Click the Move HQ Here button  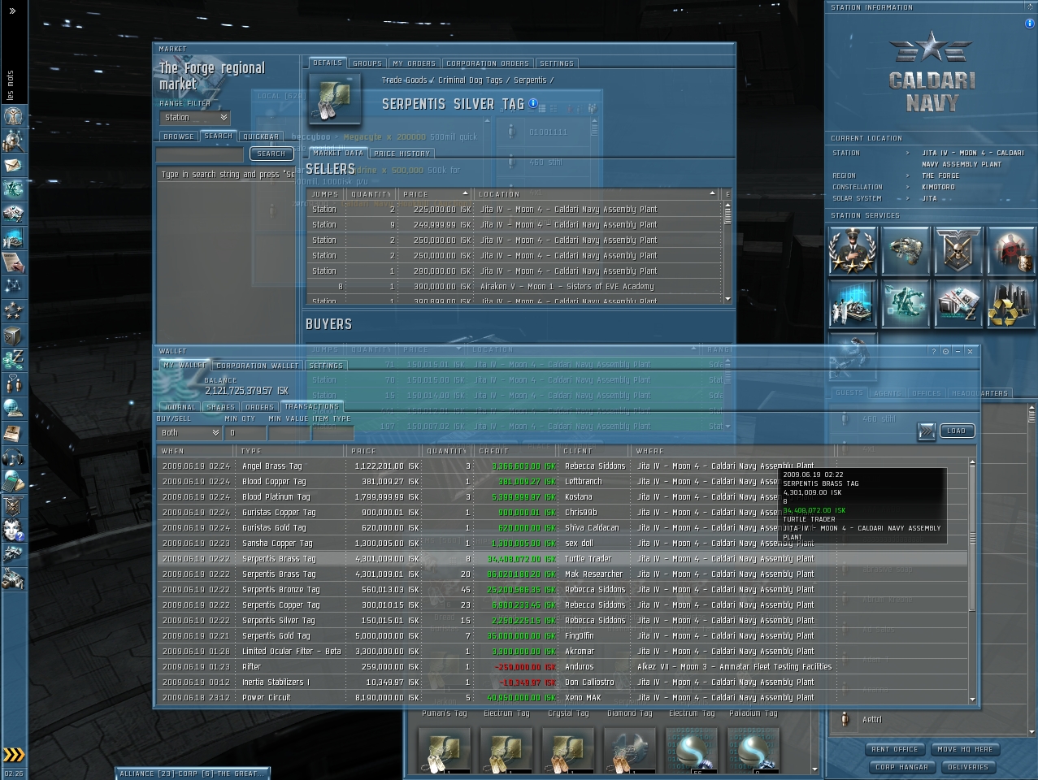(964, 749)
